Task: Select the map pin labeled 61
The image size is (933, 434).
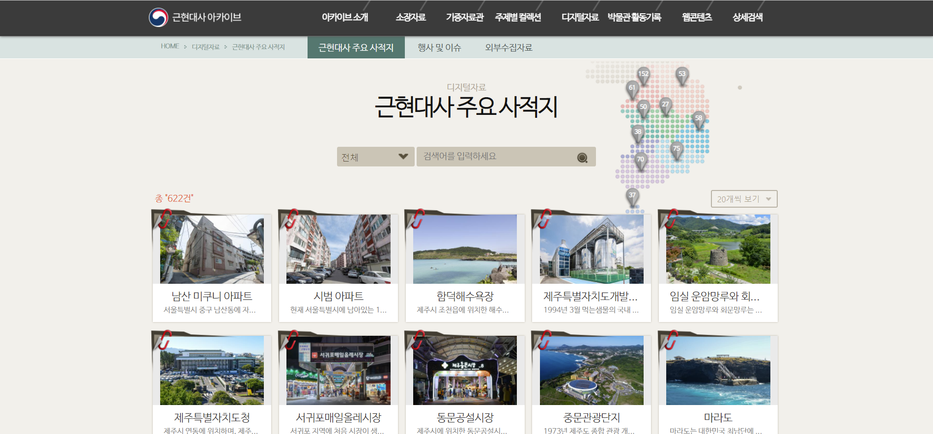Action: tap(632, 88)
